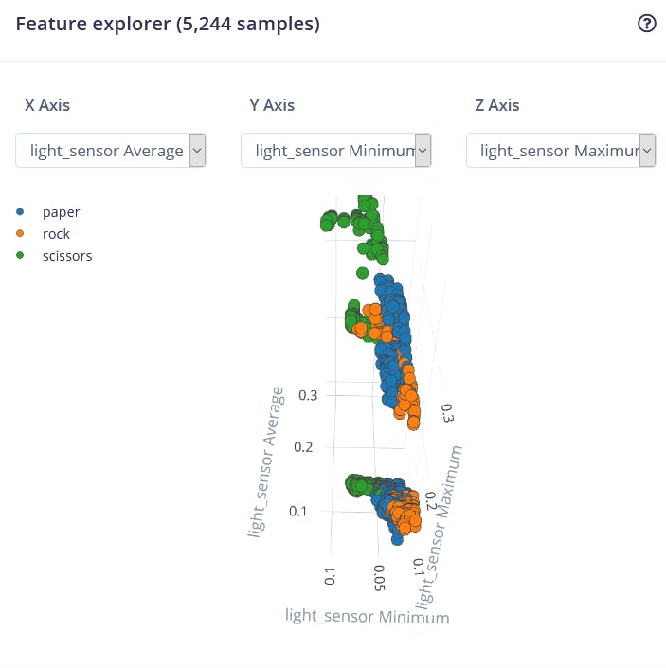This screenshot has width=666, height=668.
Task: Click the 0.2 tick on the light_sensor Average axis
Action: [302, 446]
